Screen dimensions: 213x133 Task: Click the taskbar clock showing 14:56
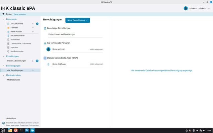coord(209,131)
